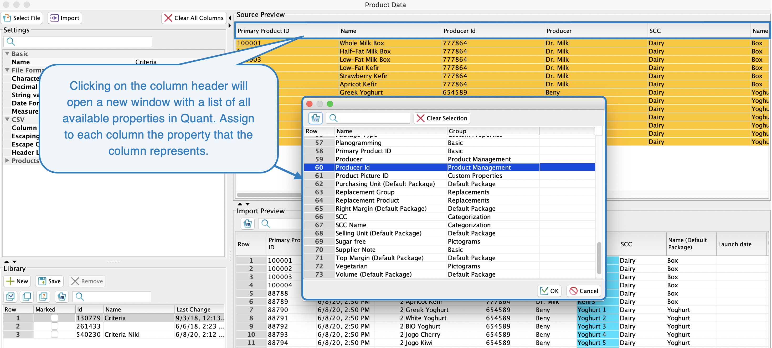Select the Vegetarian property row
Image resolution: width=772 pixels, height=348 pixels.
point(449,266)
